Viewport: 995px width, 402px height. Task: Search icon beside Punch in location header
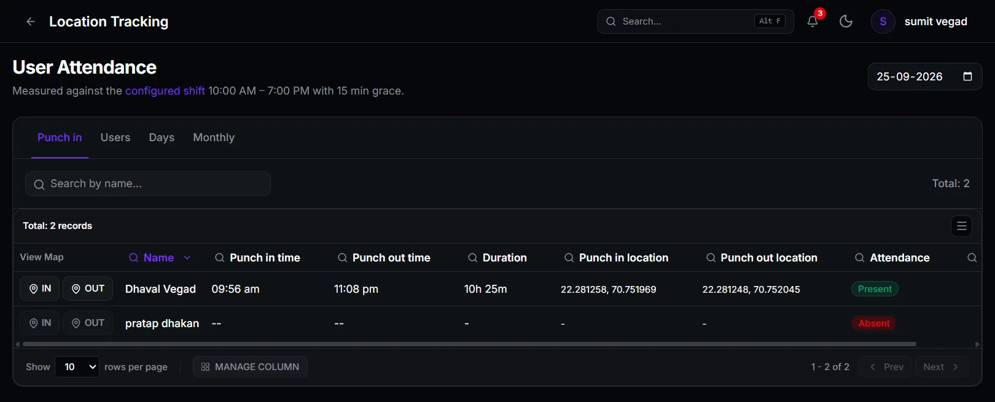tap(569, 258)
